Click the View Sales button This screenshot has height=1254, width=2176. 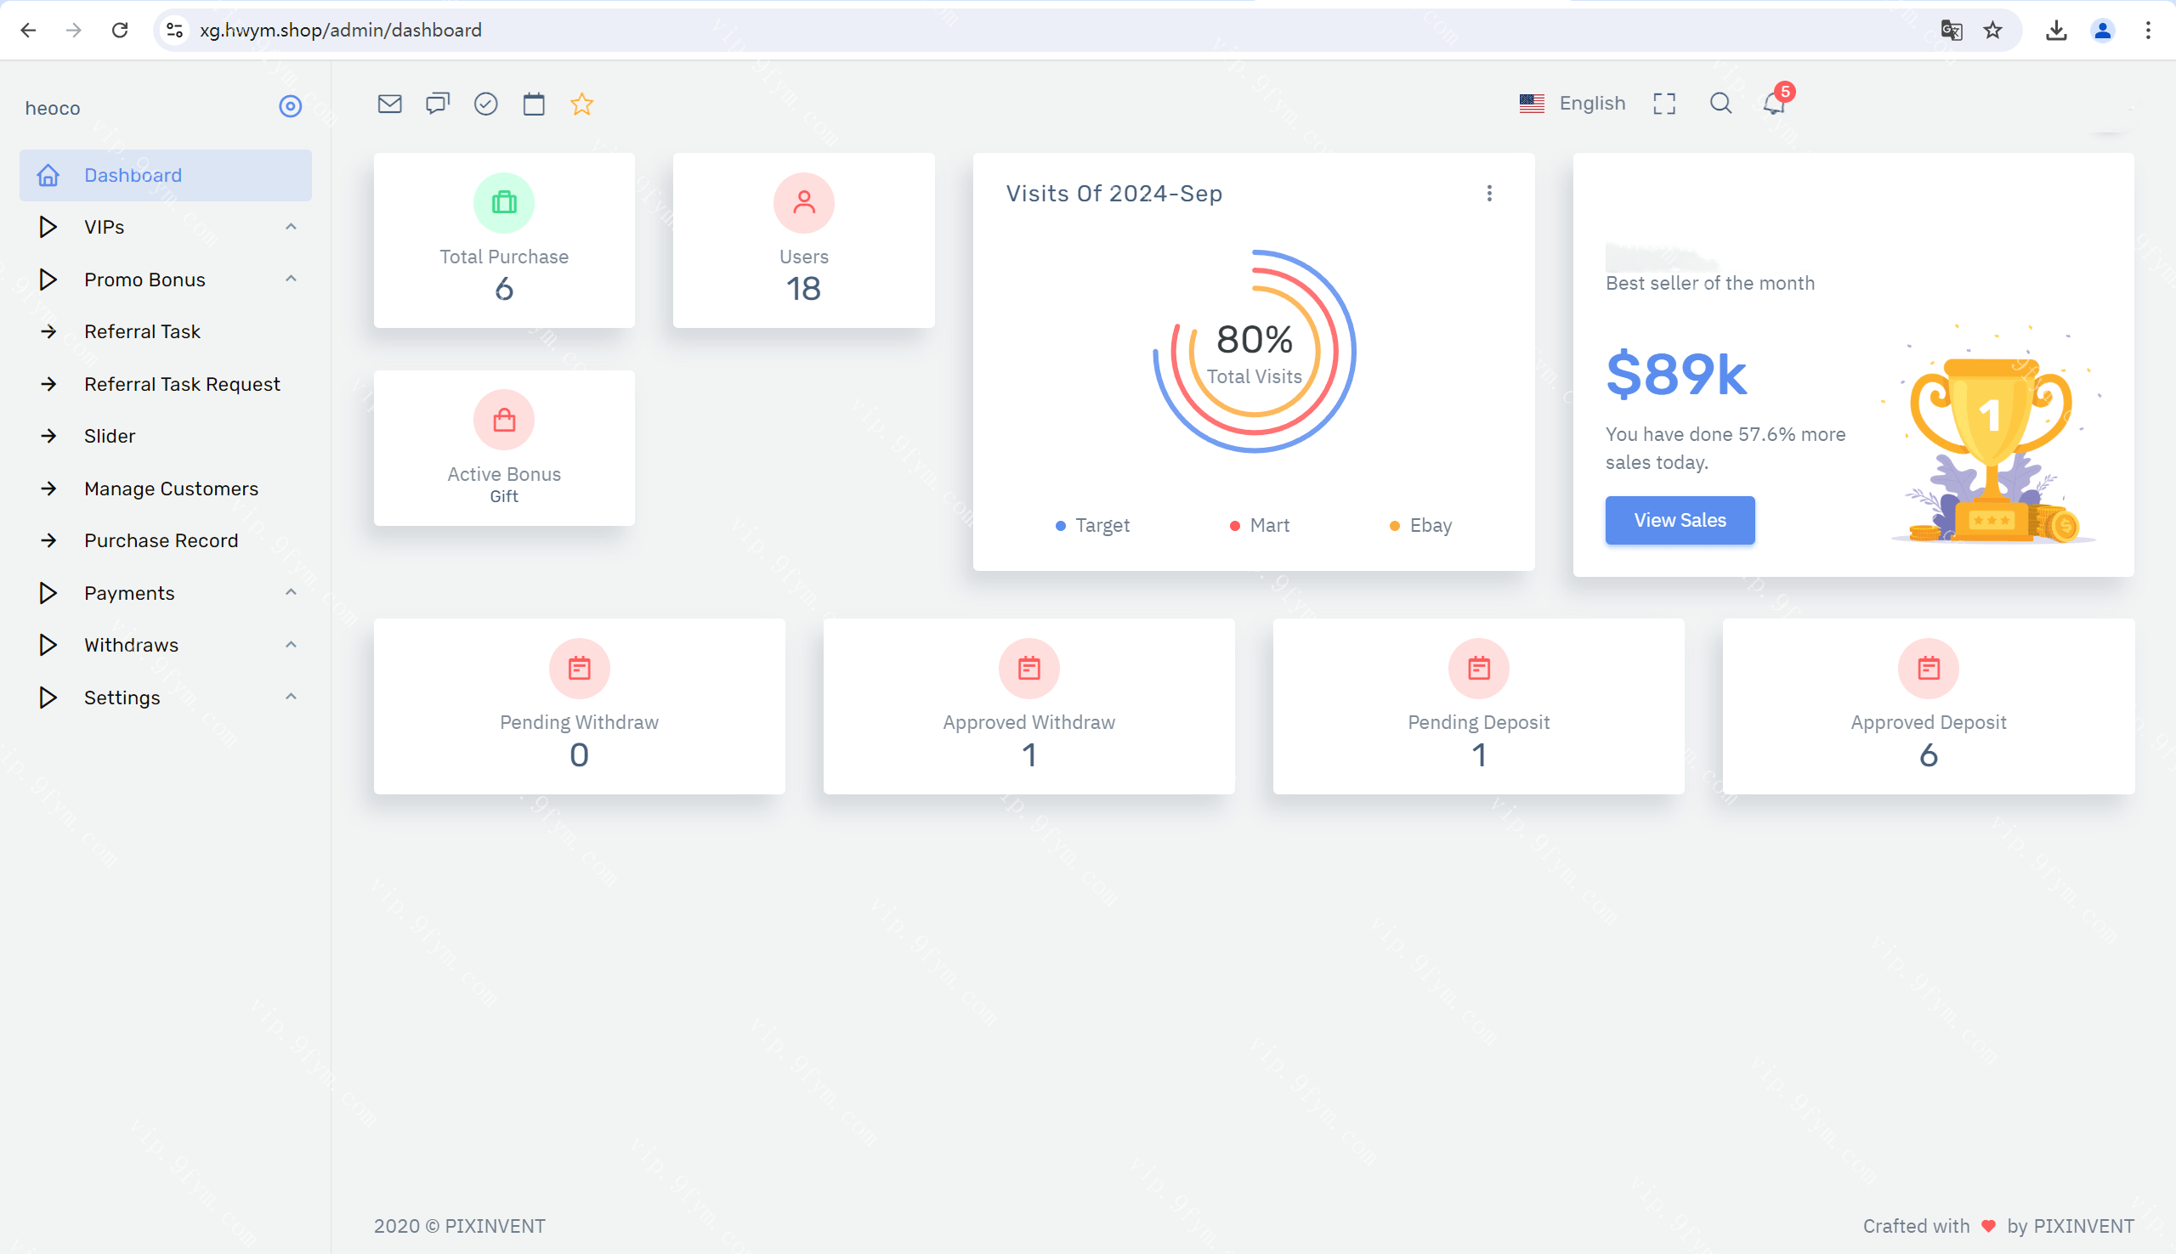pos(1679,520)
